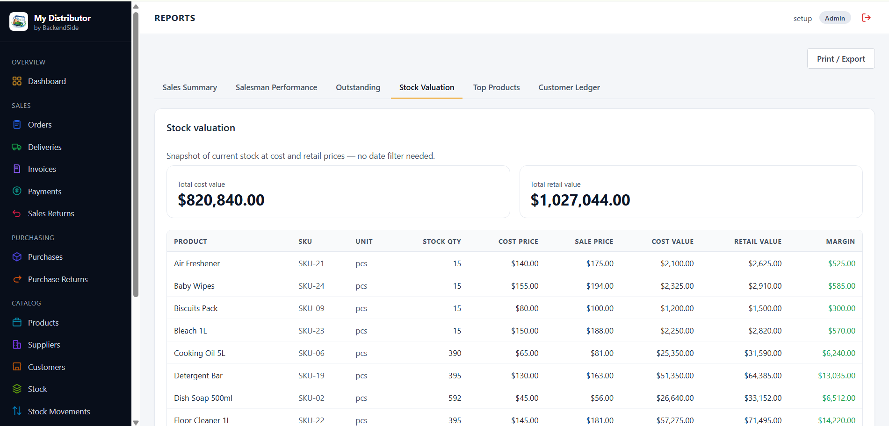This screenshot has width=889, height=426.
Task: Click the Sales Returns arrow icon
Action: [x=17, y=213]
